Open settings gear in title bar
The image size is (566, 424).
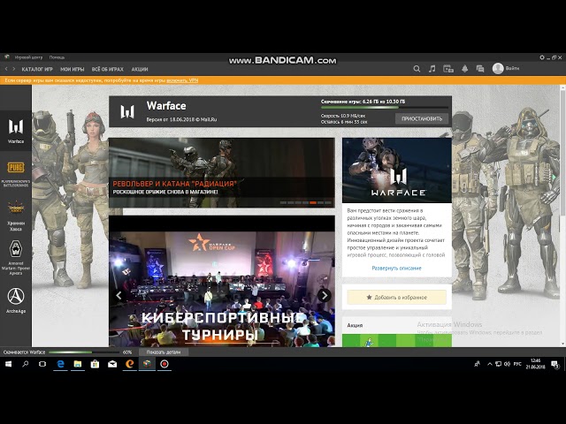pos(542,57)
